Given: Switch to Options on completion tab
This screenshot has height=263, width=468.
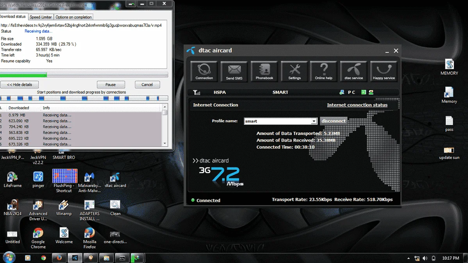Looking at the screenshot, I should click(73, 17).
